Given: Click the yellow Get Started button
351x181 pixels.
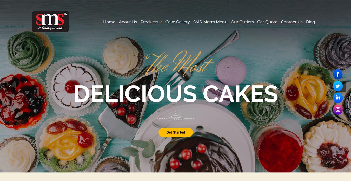Looking at the screenshot, I should click(176, 132).
